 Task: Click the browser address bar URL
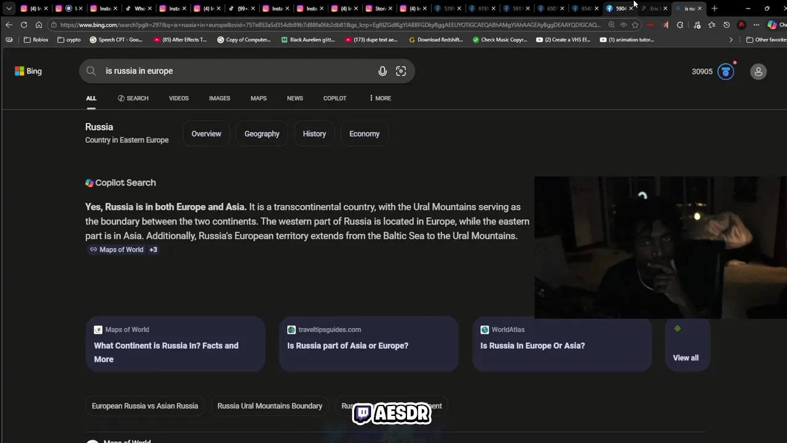pos(330,25)
